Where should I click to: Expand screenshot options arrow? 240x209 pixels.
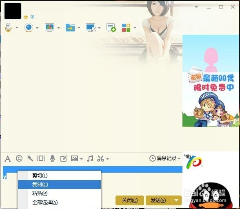tap(108, 159)
